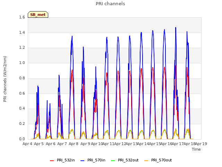Click the '1.0' y-axis tick label
Image resolution: width=222 pixels, height=167 pixels.
22,63
